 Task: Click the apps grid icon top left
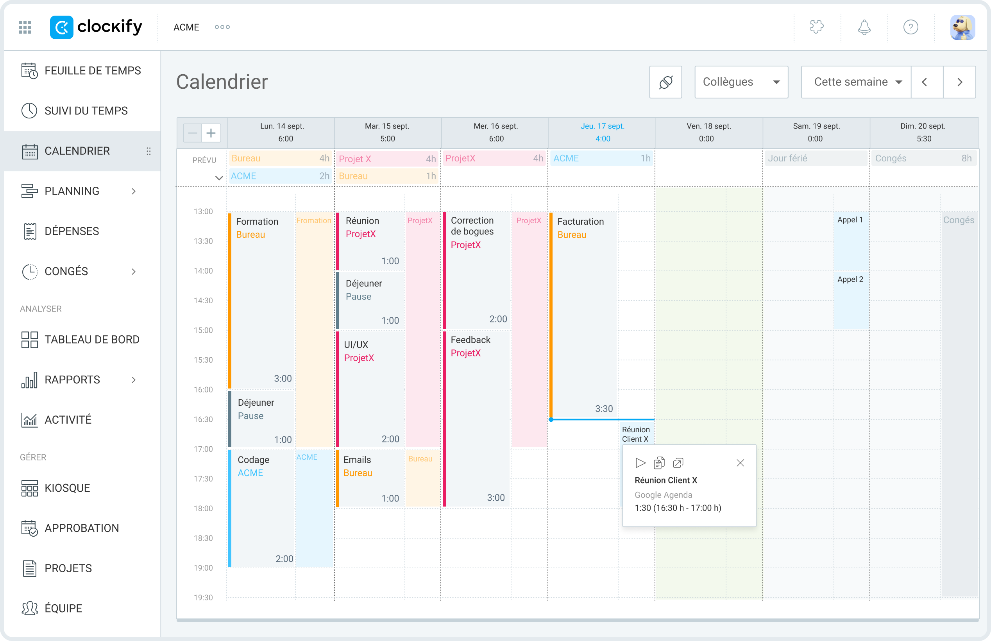tap(24, 27)
